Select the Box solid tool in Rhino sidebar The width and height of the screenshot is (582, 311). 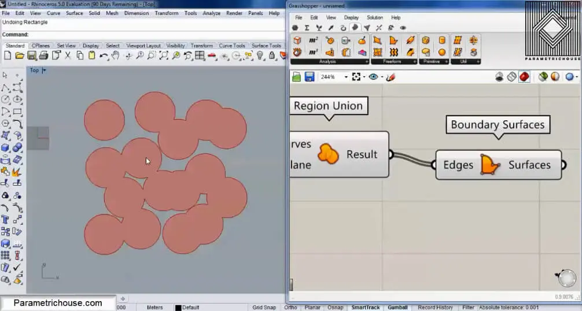tap(5, 147)
